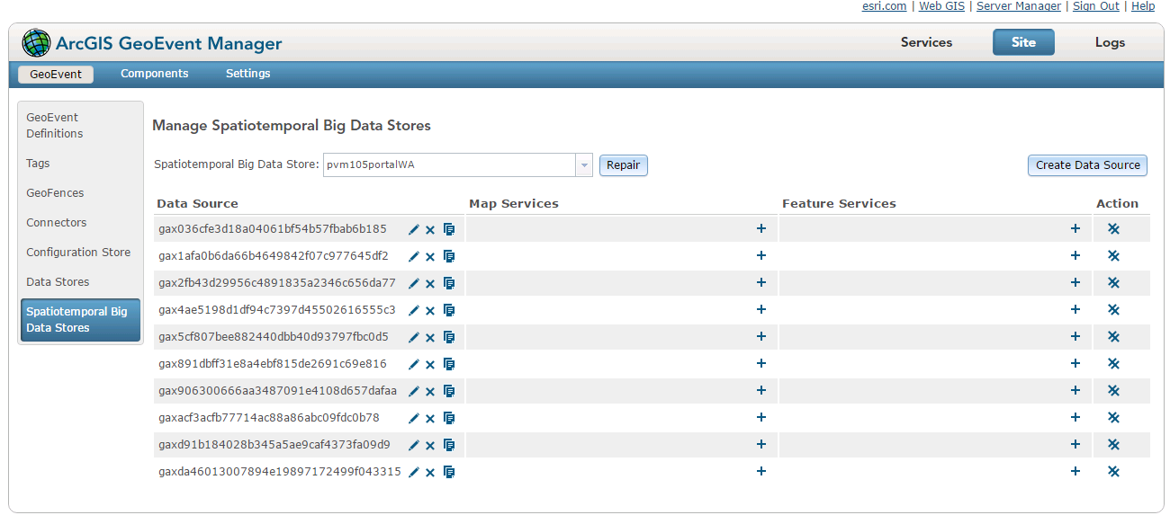Click Action icon for gaxd91b184028b345a5ae9caf4373fa09d9
Screen dimensions: 1170x524
[x=1113, y=444]
